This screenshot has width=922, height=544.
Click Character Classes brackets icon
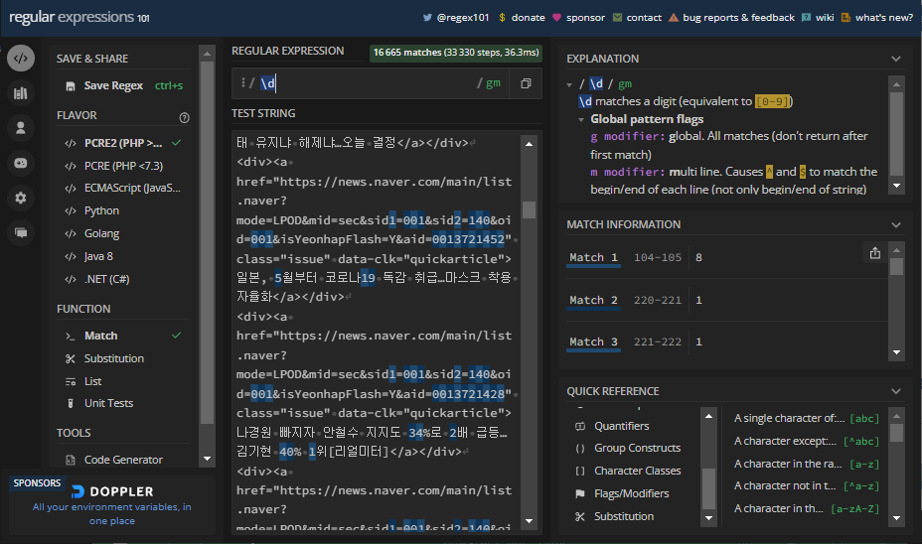pyautogui.click(x=580, y=472)
